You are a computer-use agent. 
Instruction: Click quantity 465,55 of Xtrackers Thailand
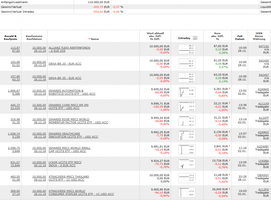pos(15,177)
